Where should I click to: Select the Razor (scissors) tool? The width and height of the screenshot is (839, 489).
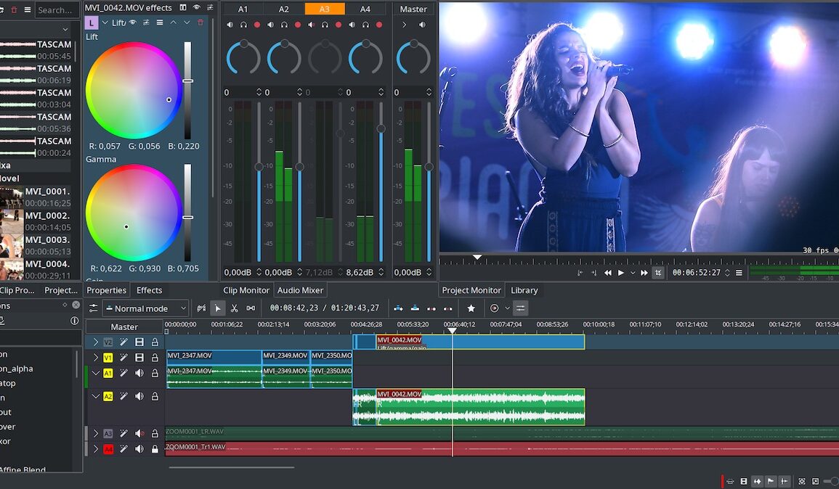(233, 308)
